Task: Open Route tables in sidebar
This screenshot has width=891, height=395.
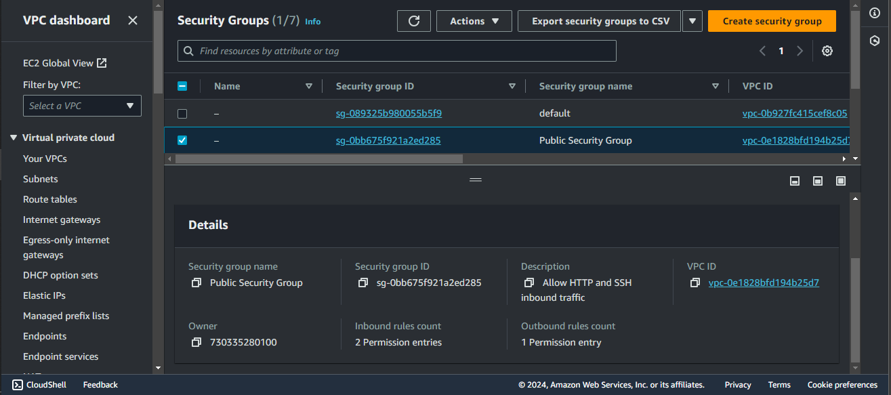Action: point(50,199)
